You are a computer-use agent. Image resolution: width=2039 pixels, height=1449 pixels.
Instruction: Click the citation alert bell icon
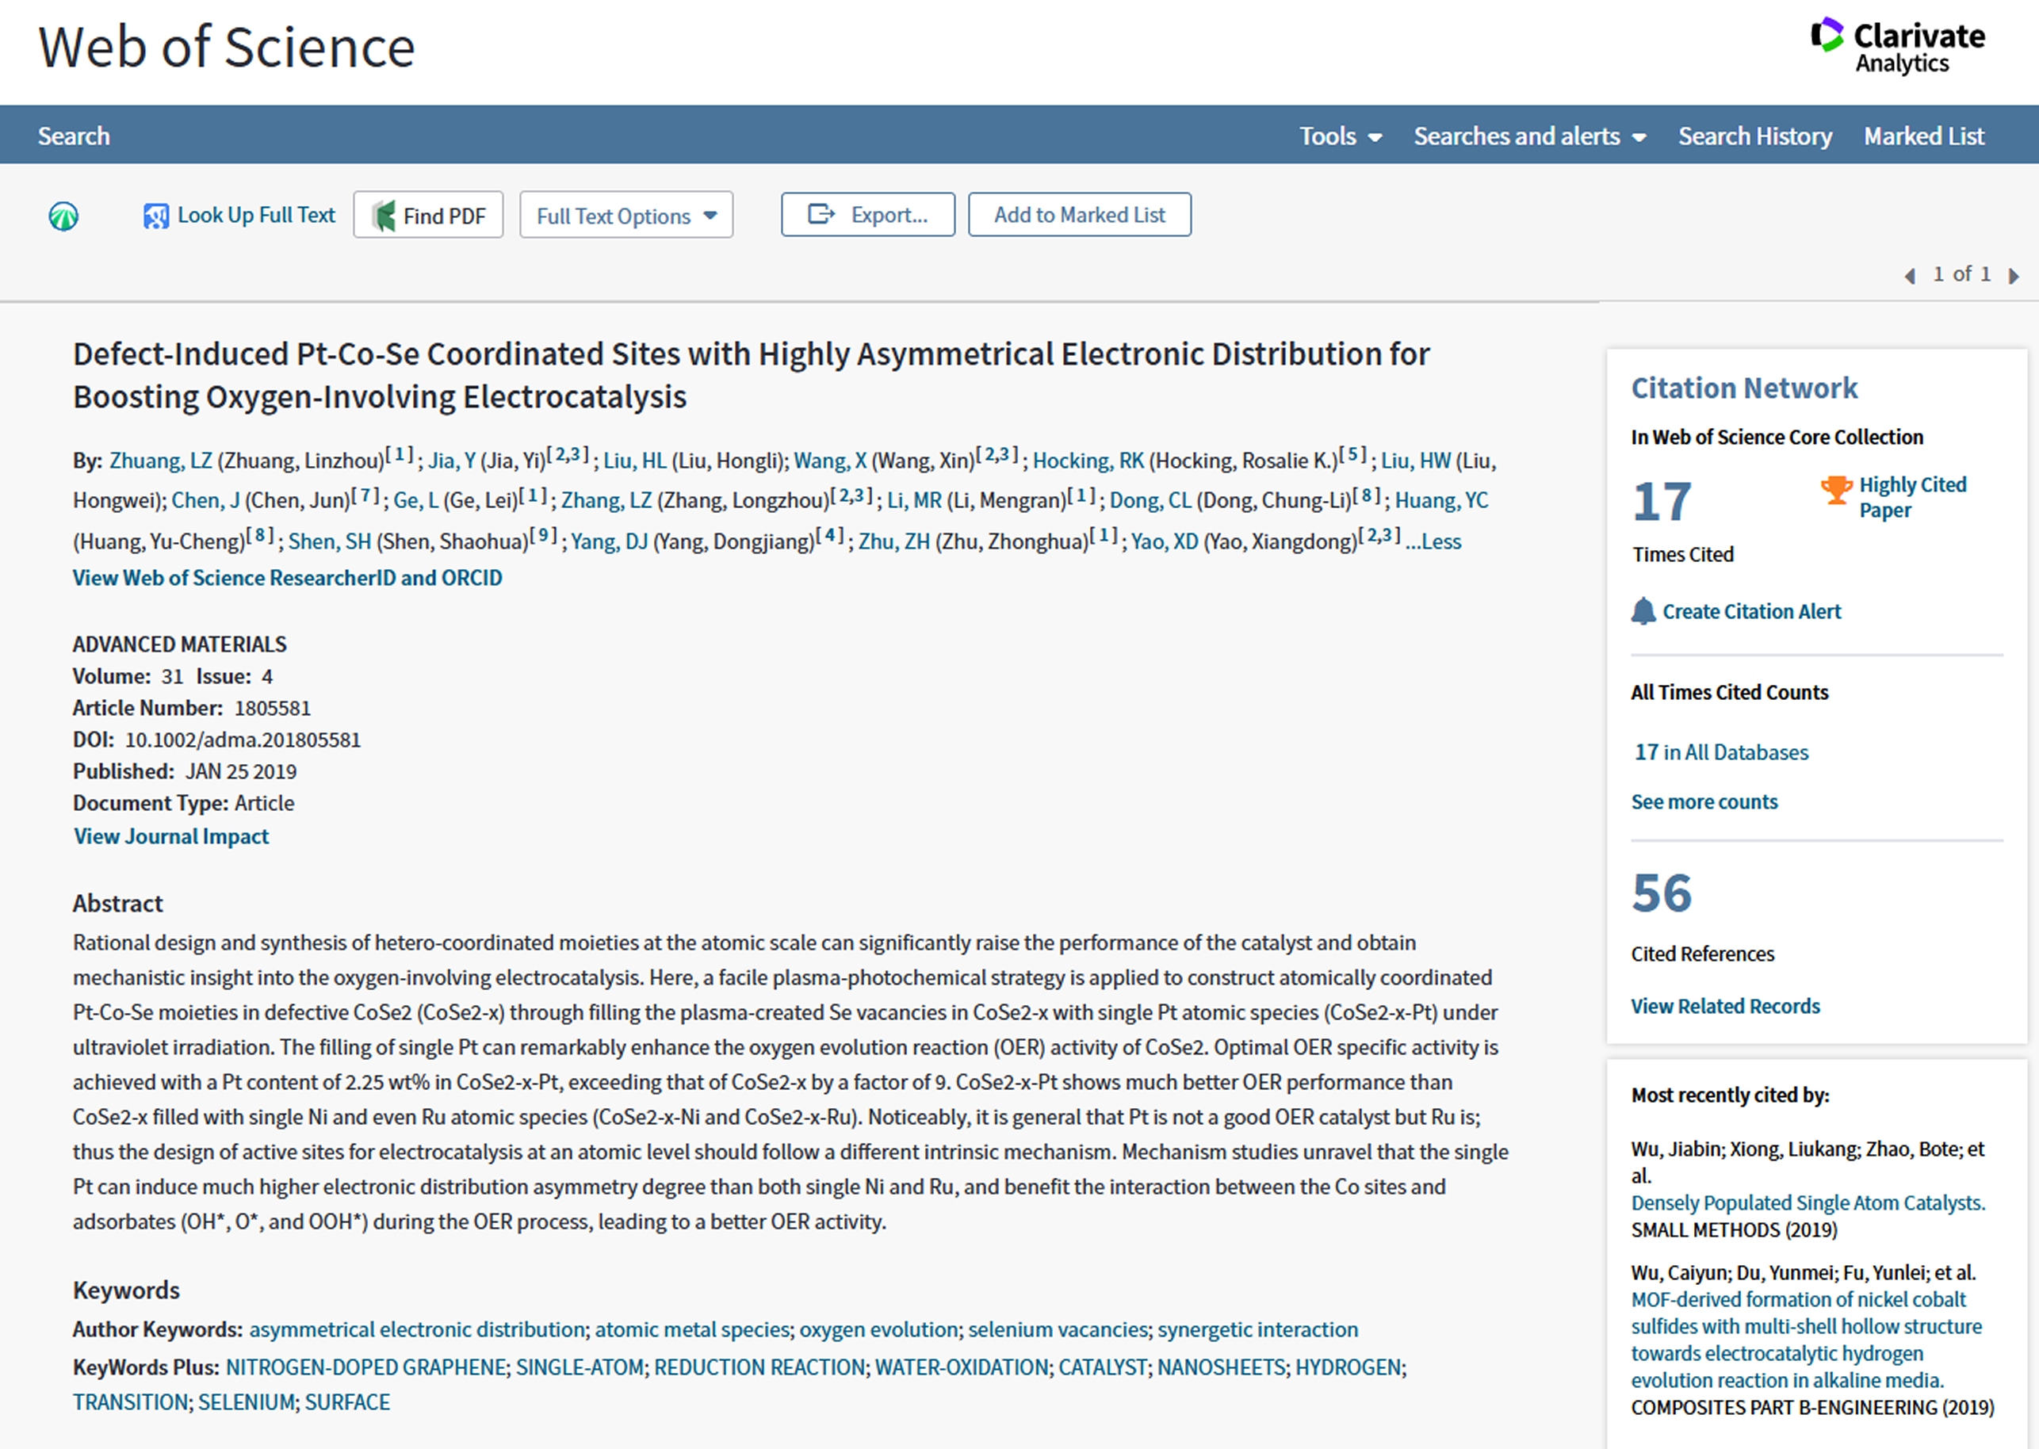point(1643,611)
